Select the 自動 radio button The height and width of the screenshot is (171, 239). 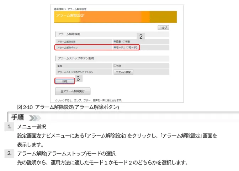(115, 42)
